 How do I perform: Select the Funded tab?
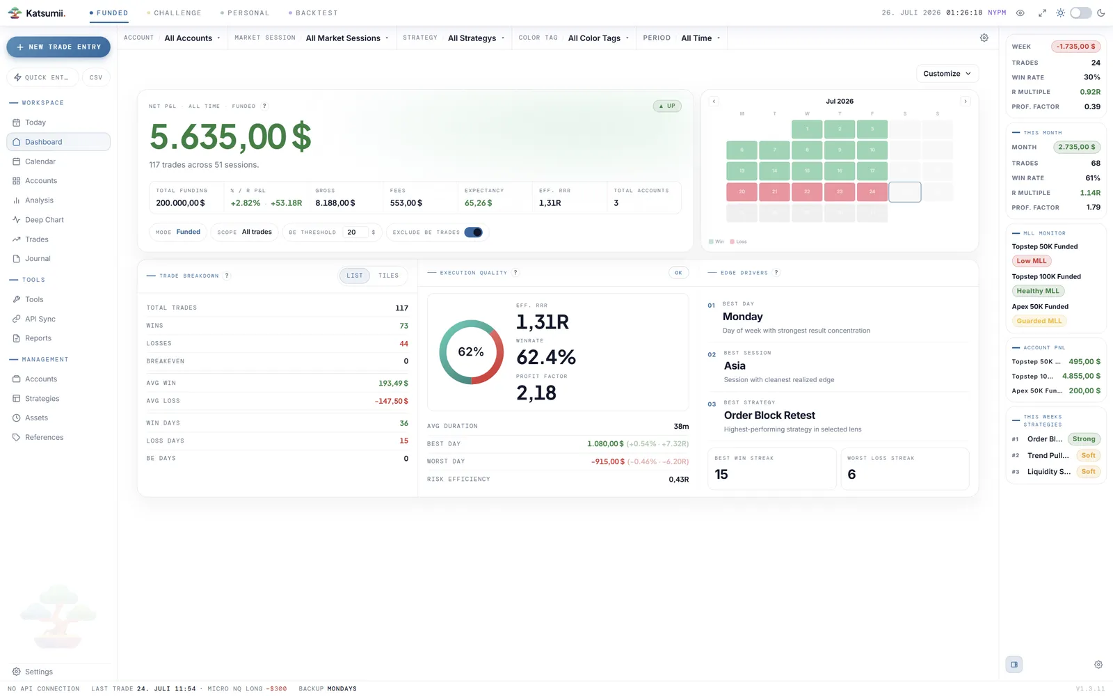(109, 13)
